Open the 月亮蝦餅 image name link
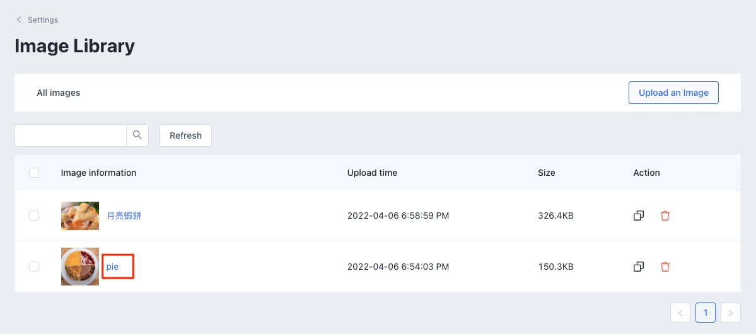This screenshot has width=756, height=334. pyautogui.click(x=124, y=216)
